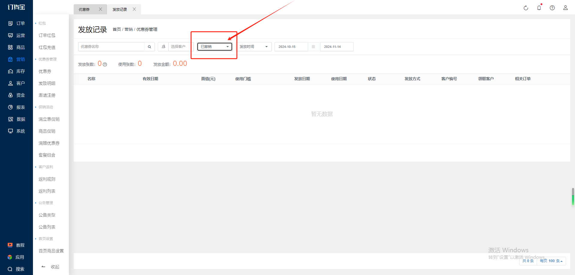Image resolution: width=575 pixels, height=275 pixels.
Task: Click the refresh icon in top bar
Action: 526,8
